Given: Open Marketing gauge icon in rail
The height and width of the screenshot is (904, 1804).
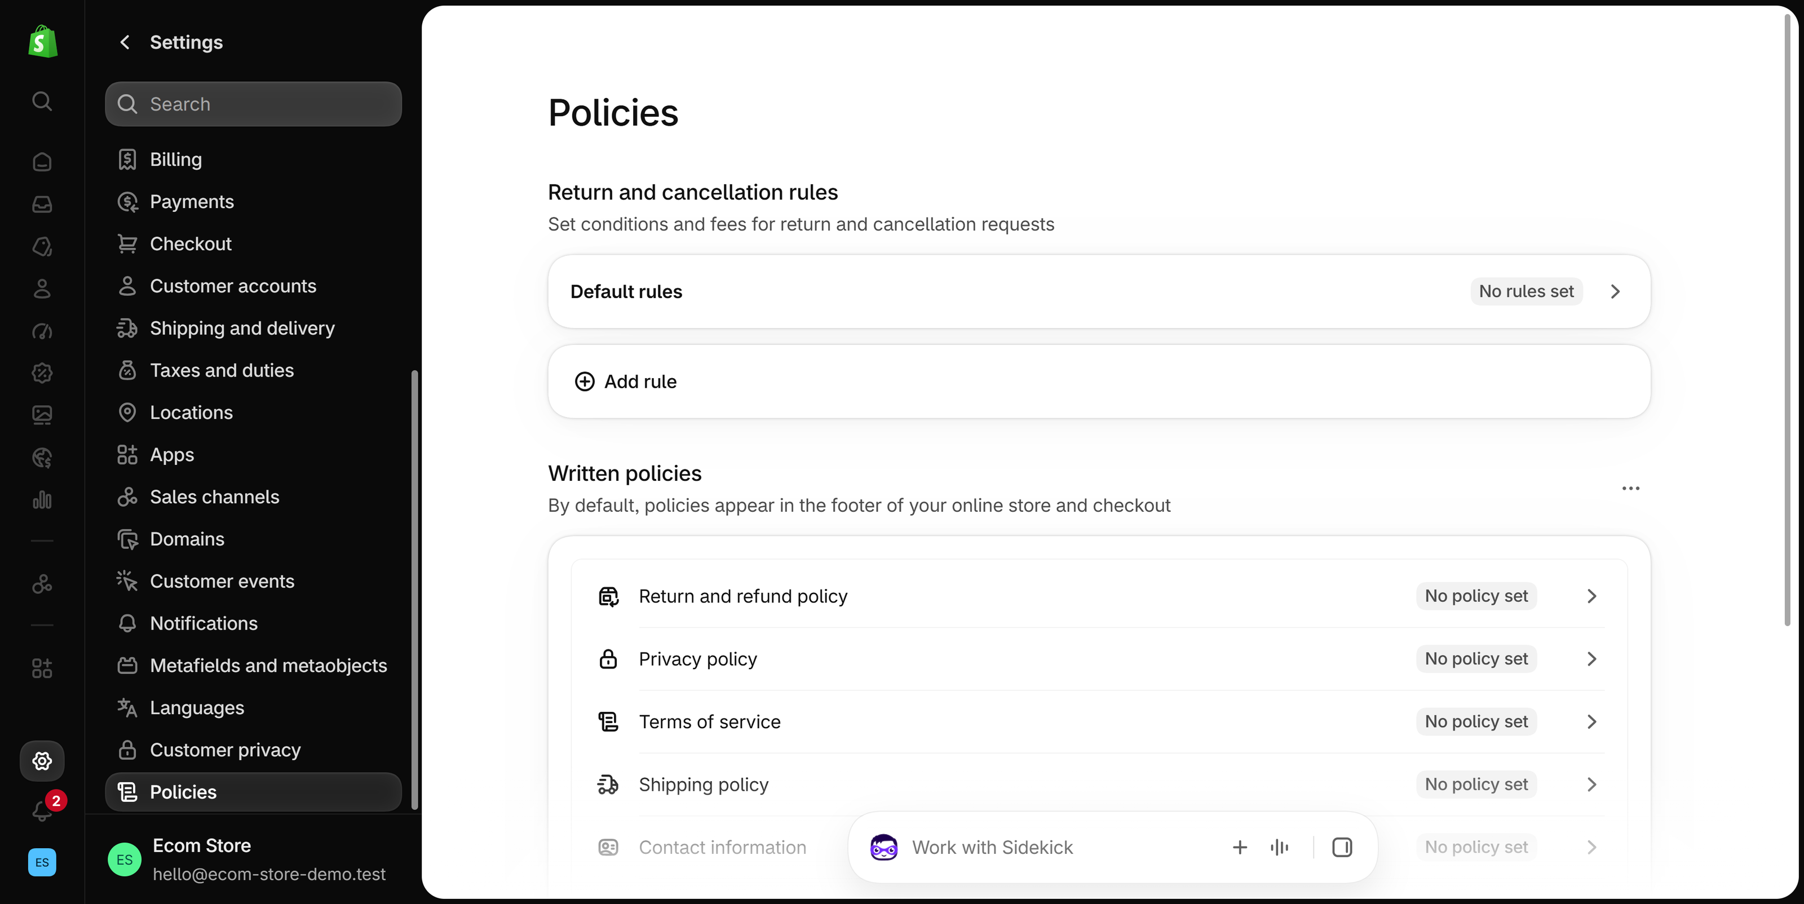Looking at the screenshot, I should point(42,330).
